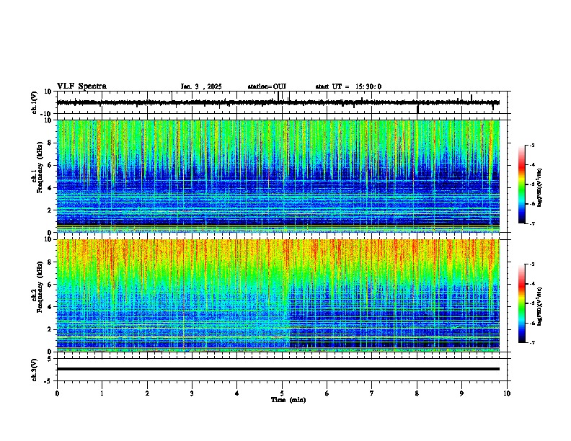Click the "VLF Spectra" plot title
571x441 pixels.
tap(81, 86)
